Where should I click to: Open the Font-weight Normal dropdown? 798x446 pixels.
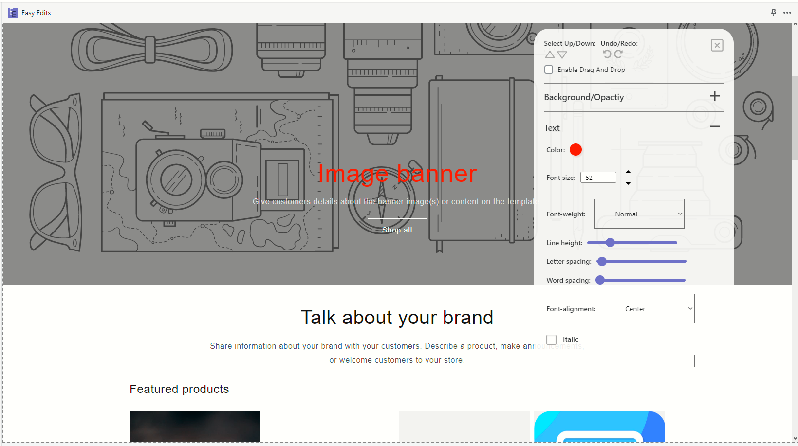(639, 214)
